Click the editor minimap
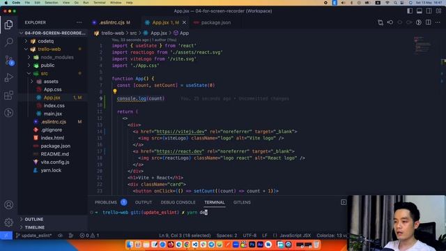Image resolution: width=446 pixels, height=251 pixels. (423, 45)
